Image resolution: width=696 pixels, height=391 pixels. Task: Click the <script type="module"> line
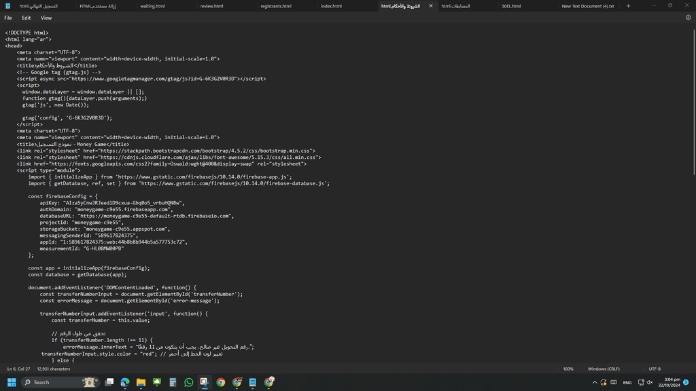(x=48, y=170)
